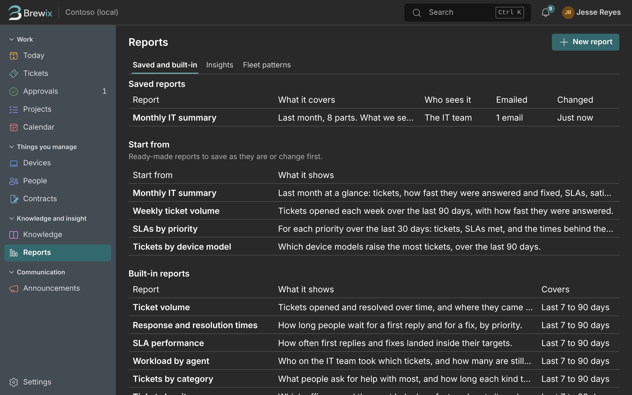Click the Devices laptop icon

coord(14,163)
